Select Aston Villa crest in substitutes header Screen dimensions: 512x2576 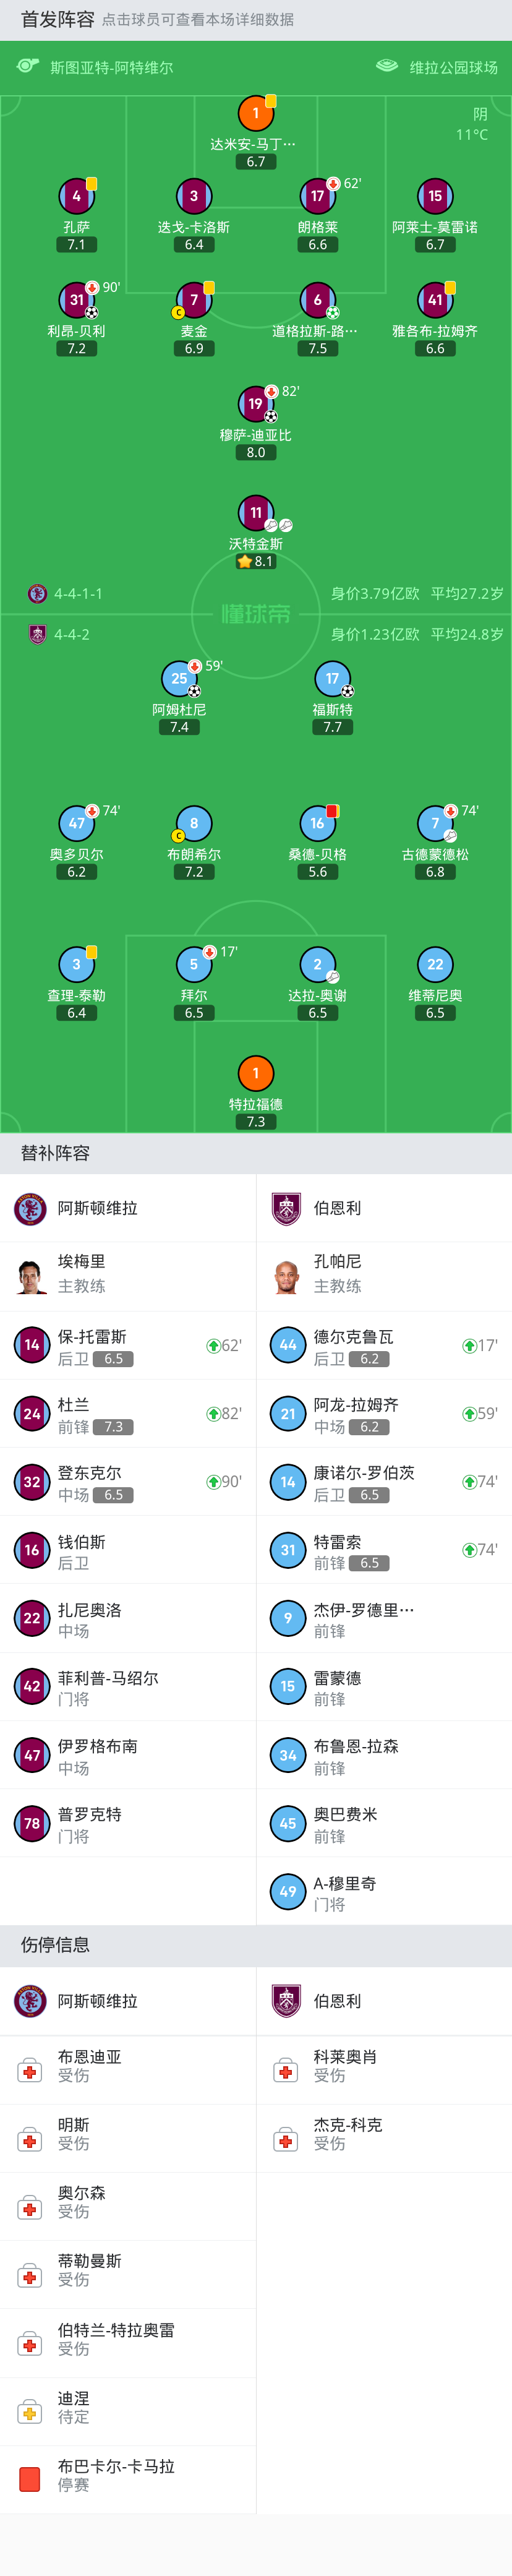pos(30,1208)
